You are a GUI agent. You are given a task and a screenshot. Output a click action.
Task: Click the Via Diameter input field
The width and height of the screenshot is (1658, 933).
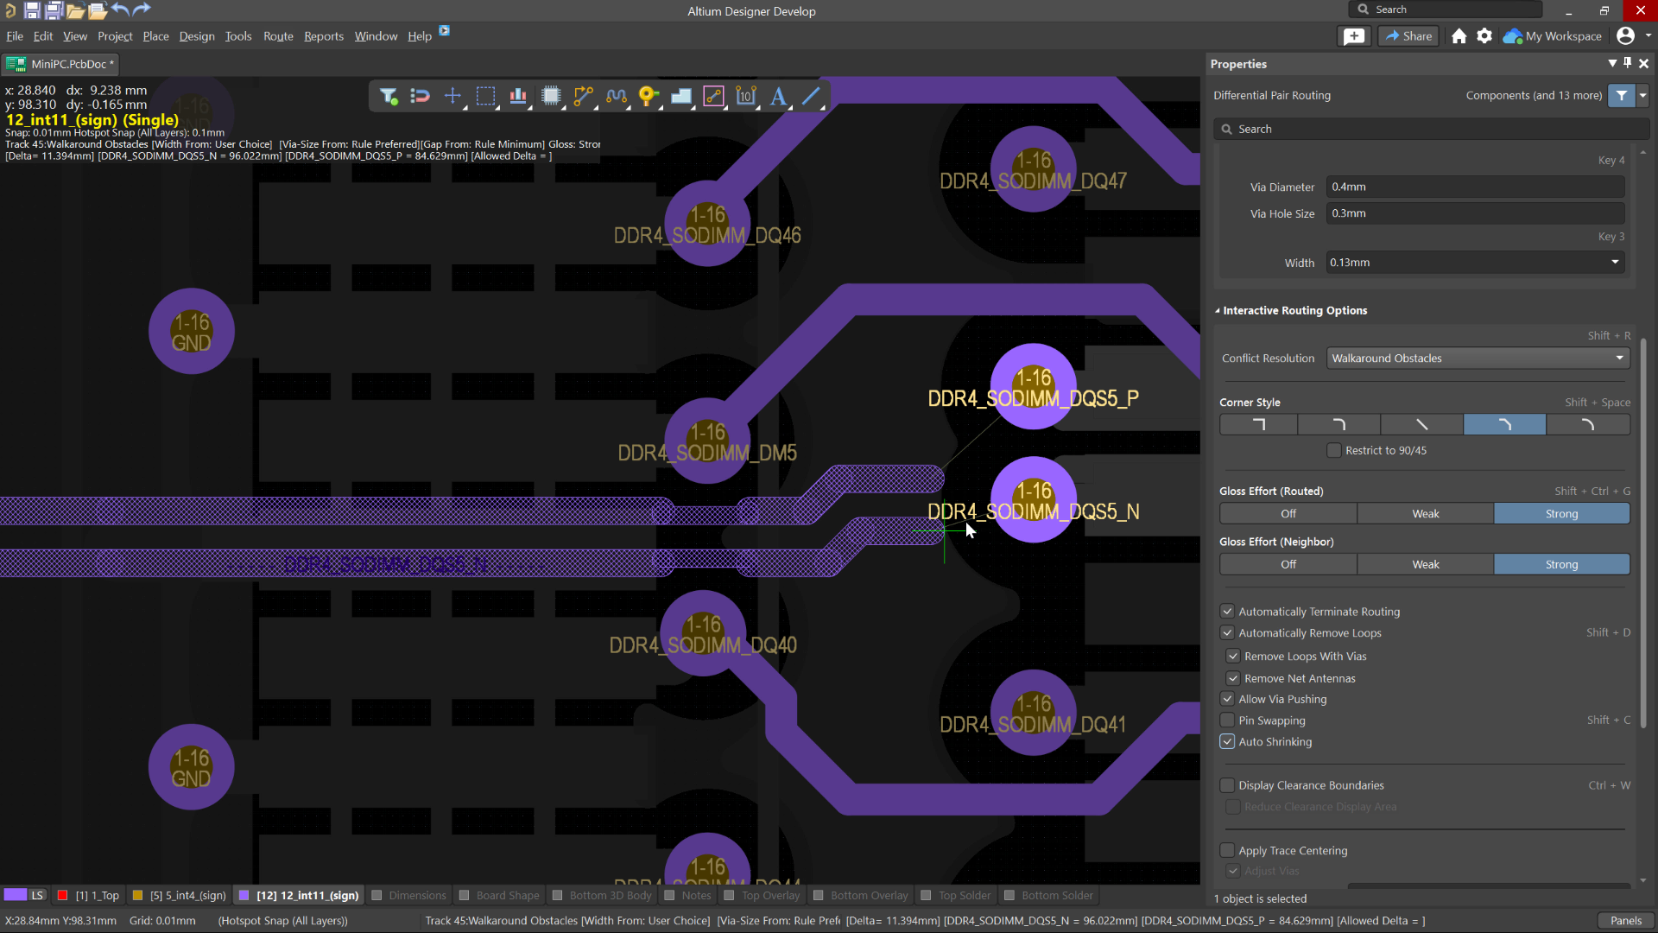(1475, 187)
